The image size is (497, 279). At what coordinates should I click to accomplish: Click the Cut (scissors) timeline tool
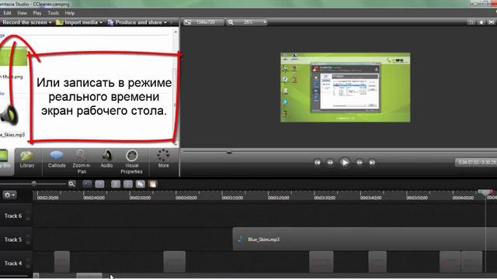point(116,184)
